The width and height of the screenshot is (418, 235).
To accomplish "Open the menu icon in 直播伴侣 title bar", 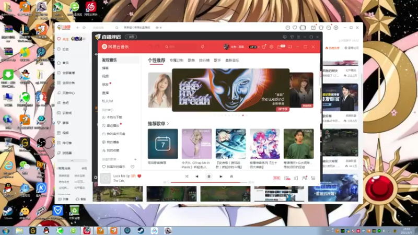I will (x=298, y=37).
